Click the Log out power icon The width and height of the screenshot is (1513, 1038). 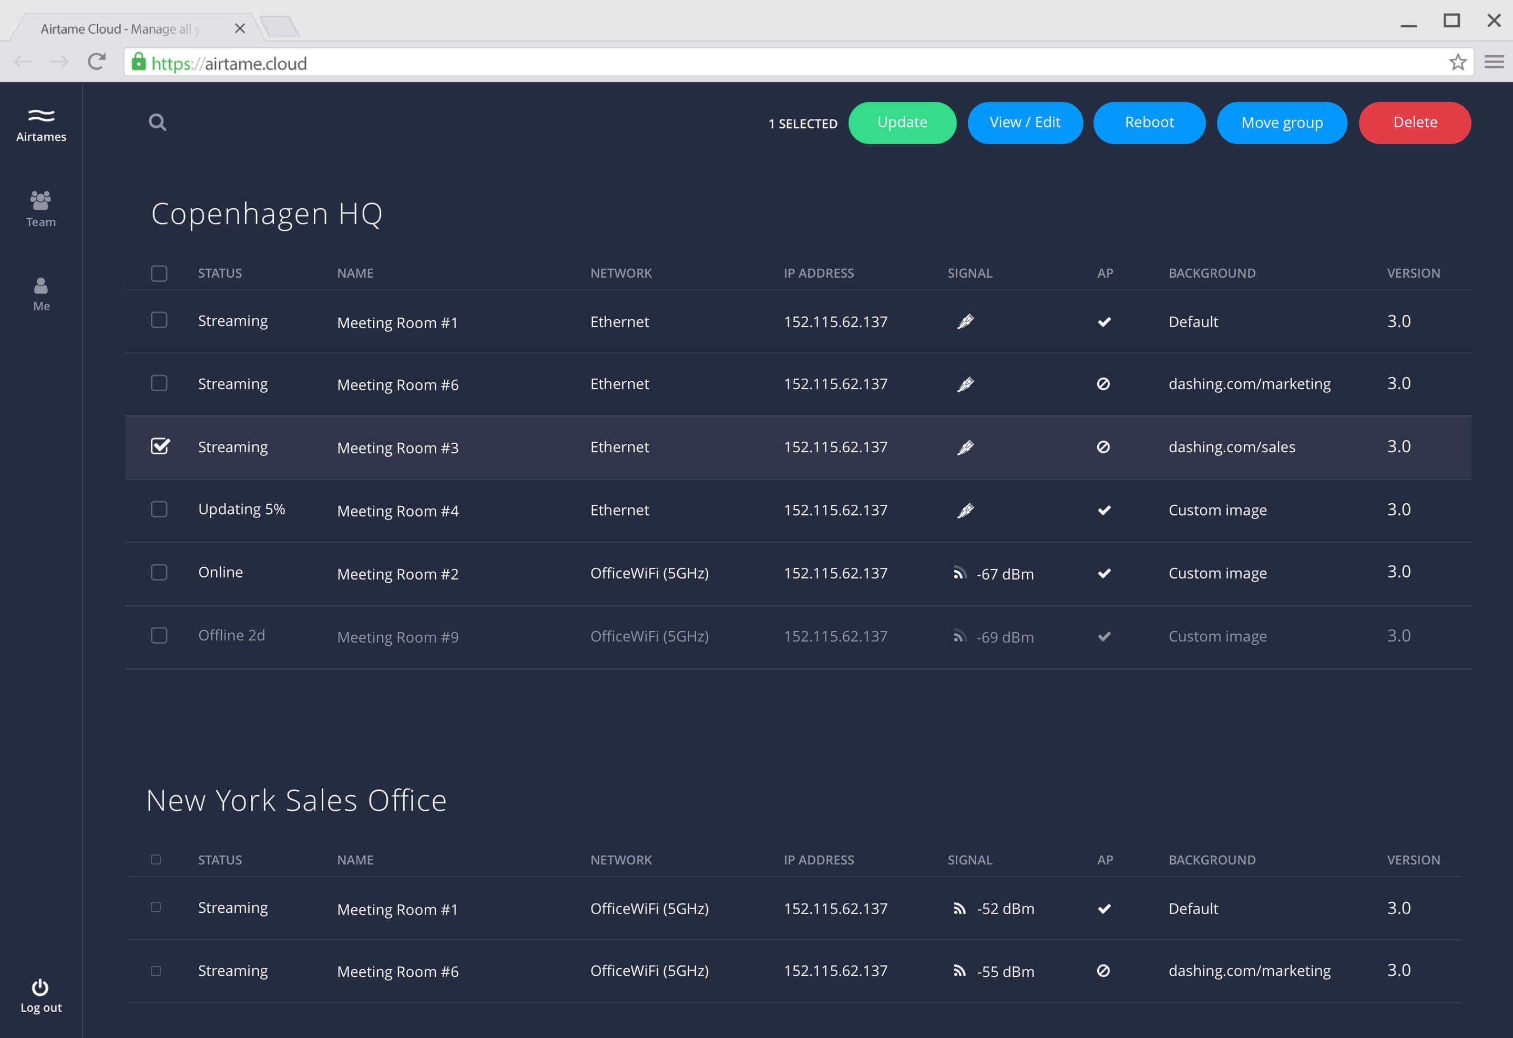point(40,989)
